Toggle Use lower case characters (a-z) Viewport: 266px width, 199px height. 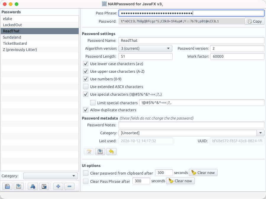pyautogui.click(x=86, y=64)
